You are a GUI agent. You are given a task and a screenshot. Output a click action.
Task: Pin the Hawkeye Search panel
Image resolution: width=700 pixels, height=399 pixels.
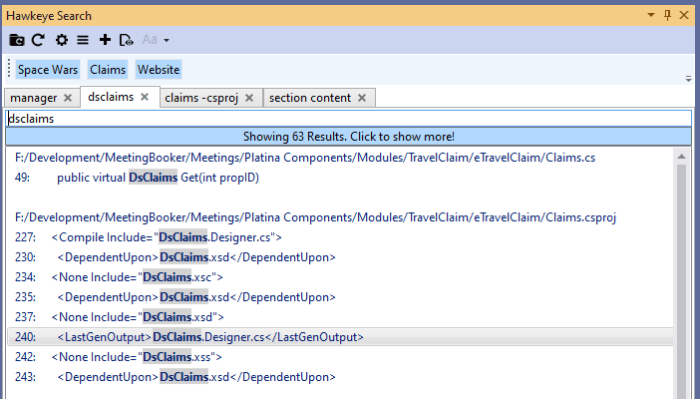[x=667, y=16]
